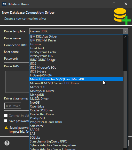Viewport: 132px width, 150px height.
Task: Click the saved password warning icon
Action: [x=6, y=128]
